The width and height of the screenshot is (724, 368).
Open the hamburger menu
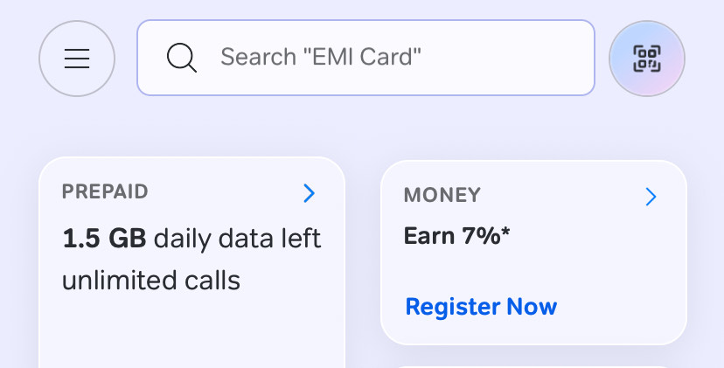(77, 59)
